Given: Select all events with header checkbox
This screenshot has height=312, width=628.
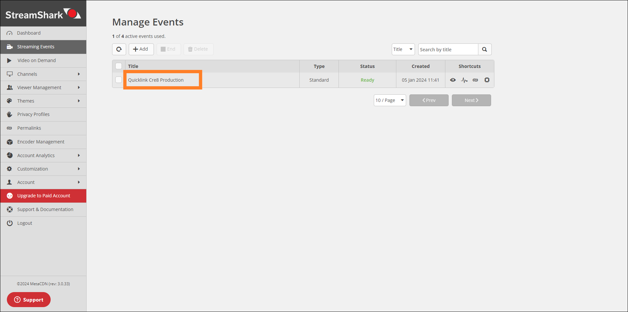Looking at the screenshot, I should (x=119, y=66).
